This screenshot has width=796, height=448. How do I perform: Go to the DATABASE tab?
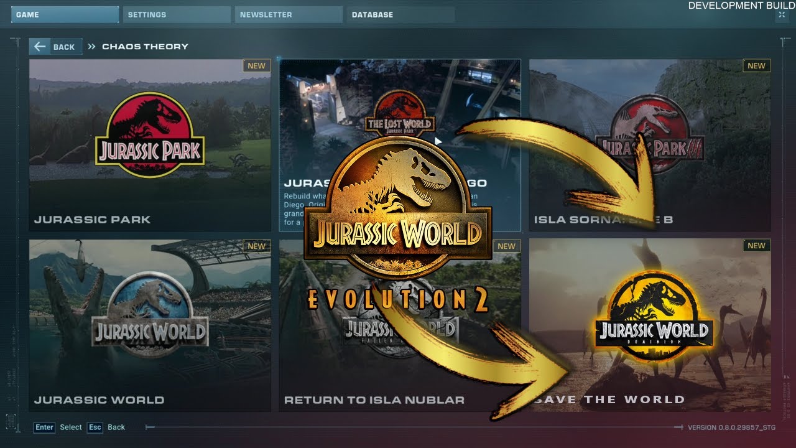400,15
